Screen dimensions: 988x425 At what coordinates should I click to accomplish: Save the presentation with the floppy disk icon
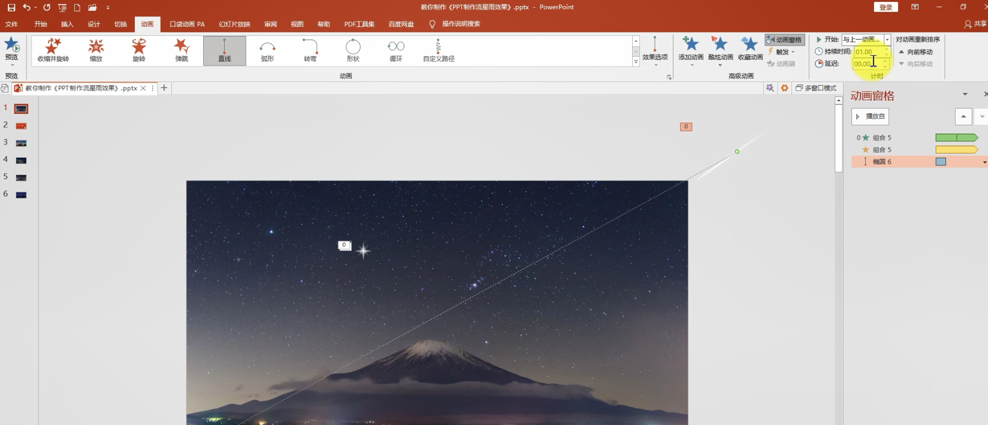pos(11,8)
